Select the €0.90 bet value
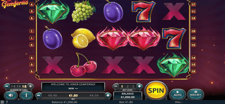Screen dimensions: 225x104 click(x=52, y=96)
